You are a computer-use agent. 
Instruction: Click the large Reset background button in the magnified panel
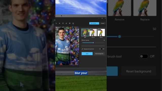[139, 71]
